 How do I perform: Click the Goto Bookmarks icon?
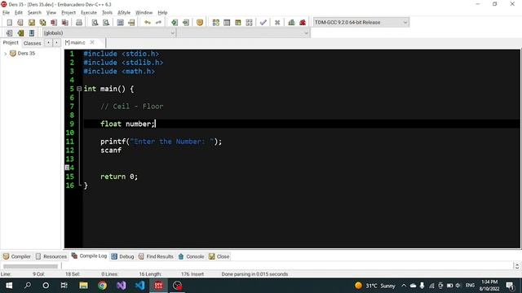click(32, 33)
